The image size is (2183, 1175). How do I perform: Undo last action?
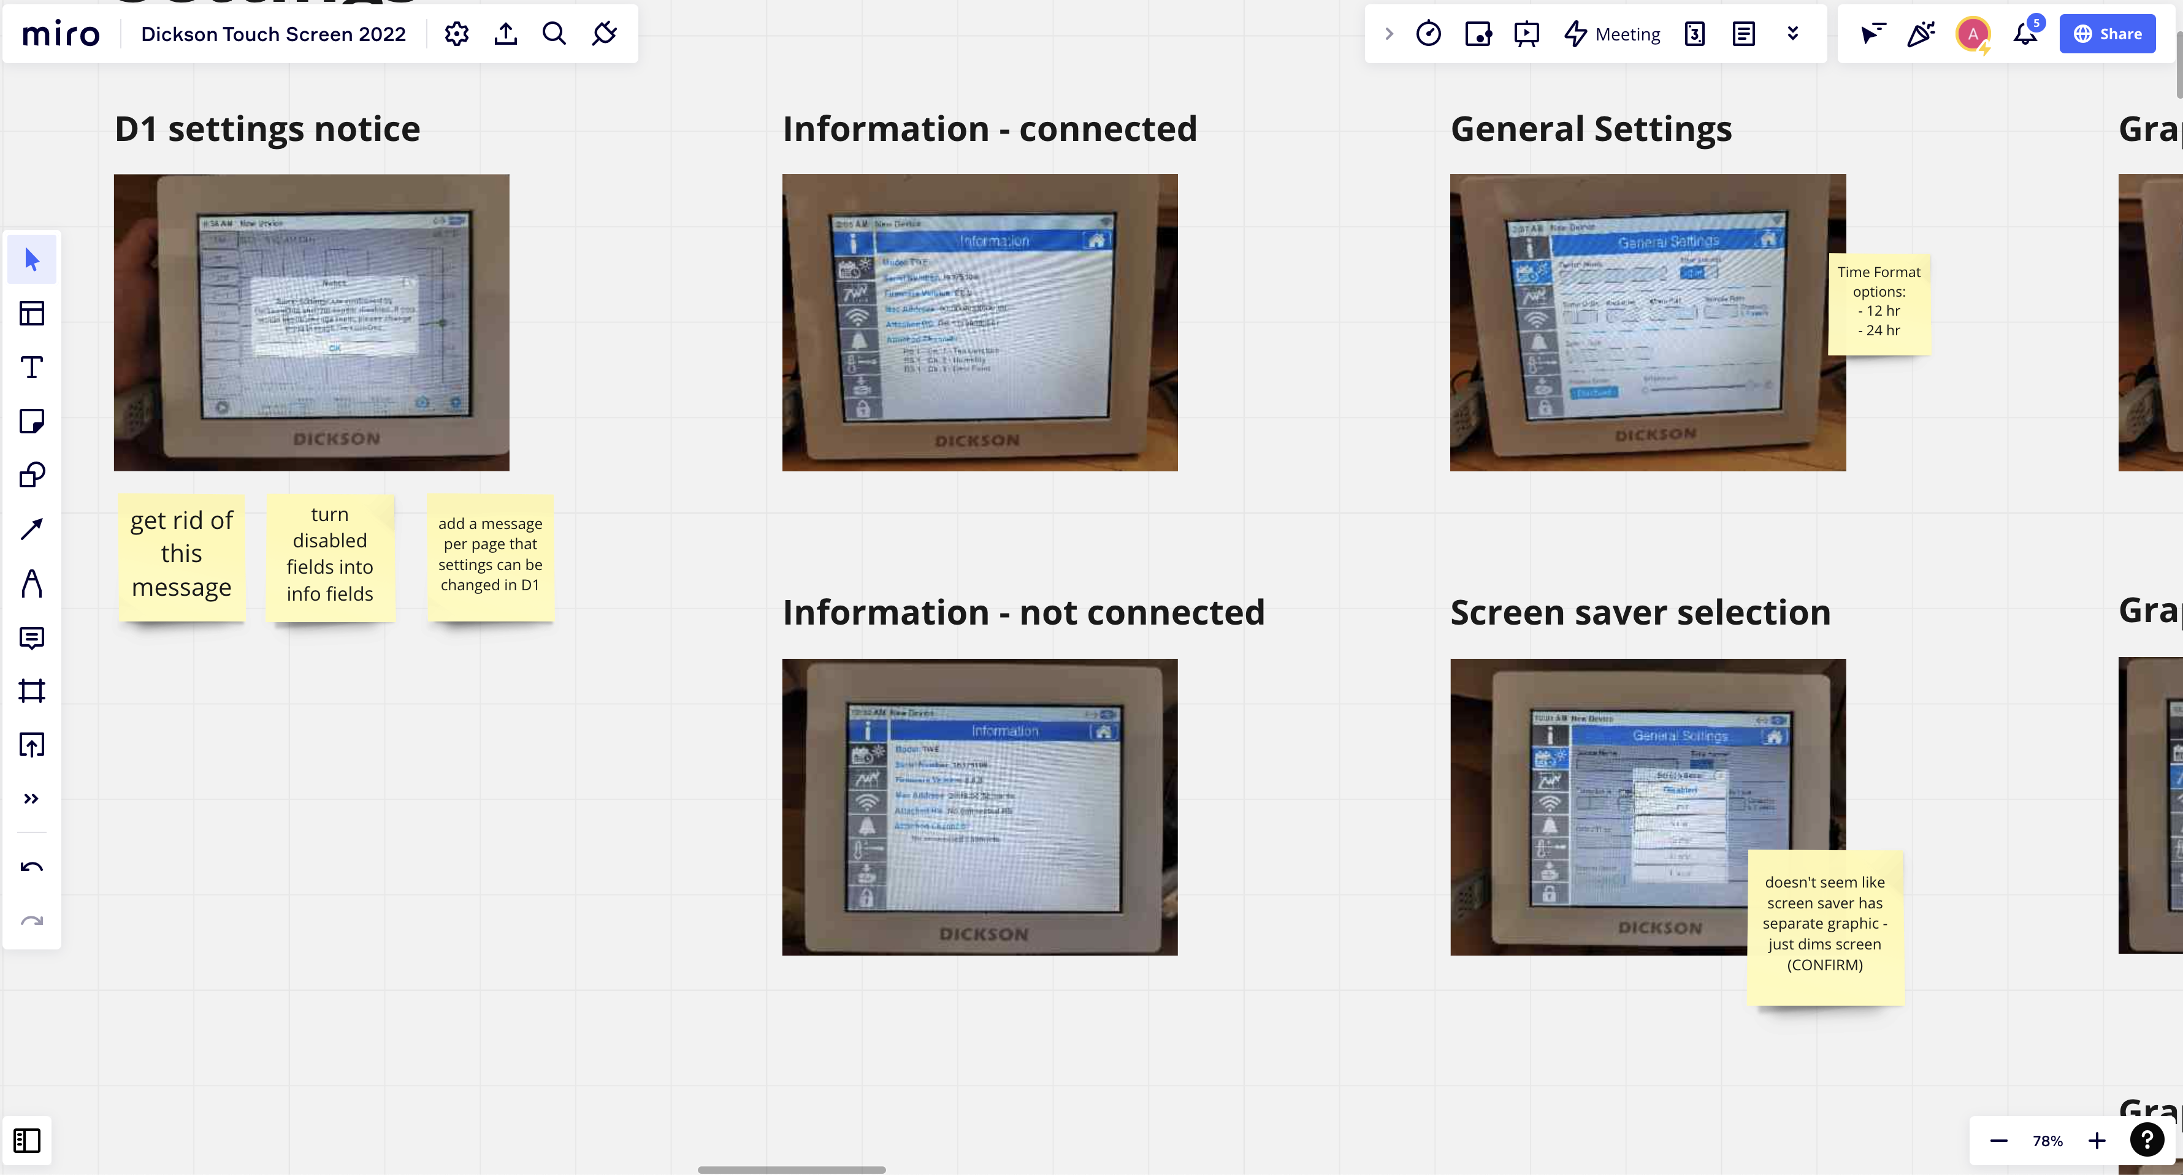pyautogui.click(x=31, y=867)
